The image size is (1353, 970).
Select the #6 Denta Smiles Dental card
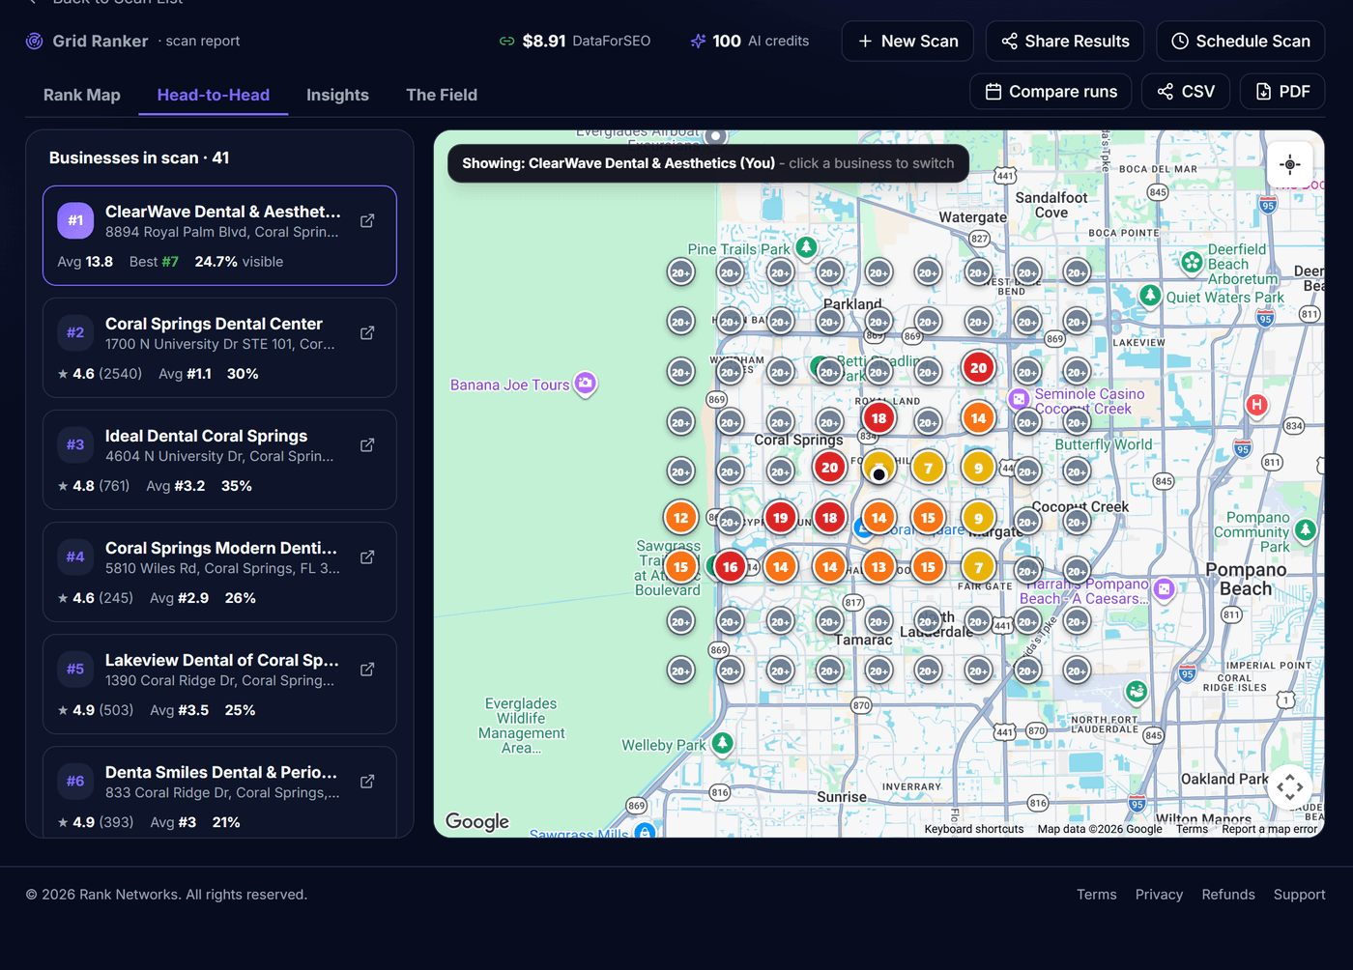point(219,792)
